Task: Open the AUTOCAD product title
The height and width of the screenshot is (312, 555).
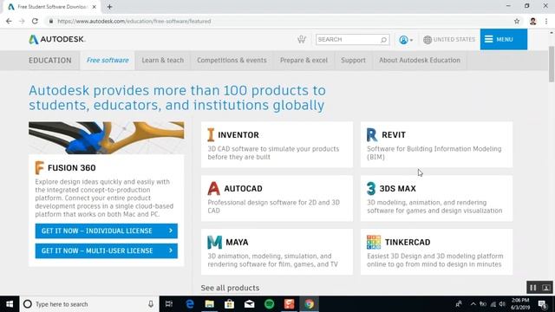Action: pyautogui.click(x=243, y=189)
